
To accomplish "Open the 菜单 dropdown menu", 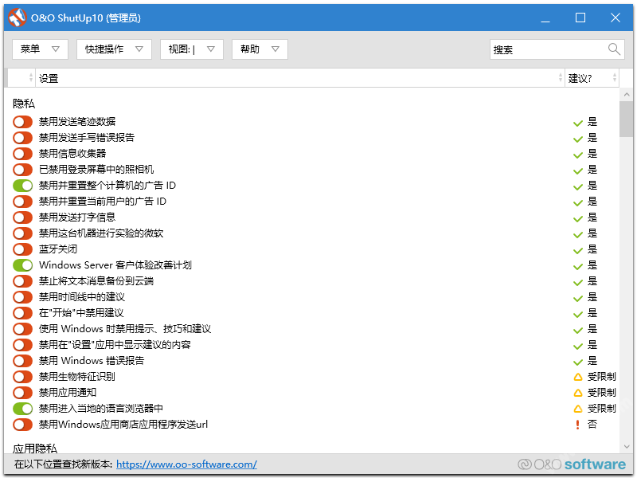I will point(40,49).
